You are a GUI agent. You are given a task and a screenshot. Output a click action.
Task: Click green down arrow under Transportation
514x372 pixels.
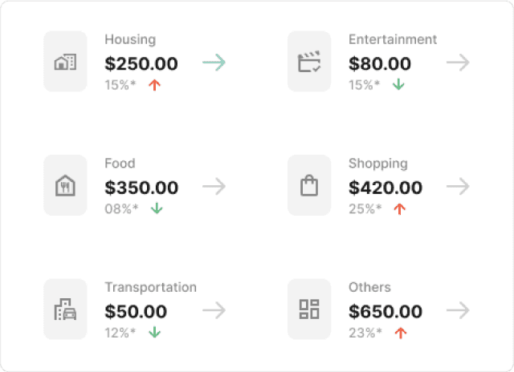point(154,332)
